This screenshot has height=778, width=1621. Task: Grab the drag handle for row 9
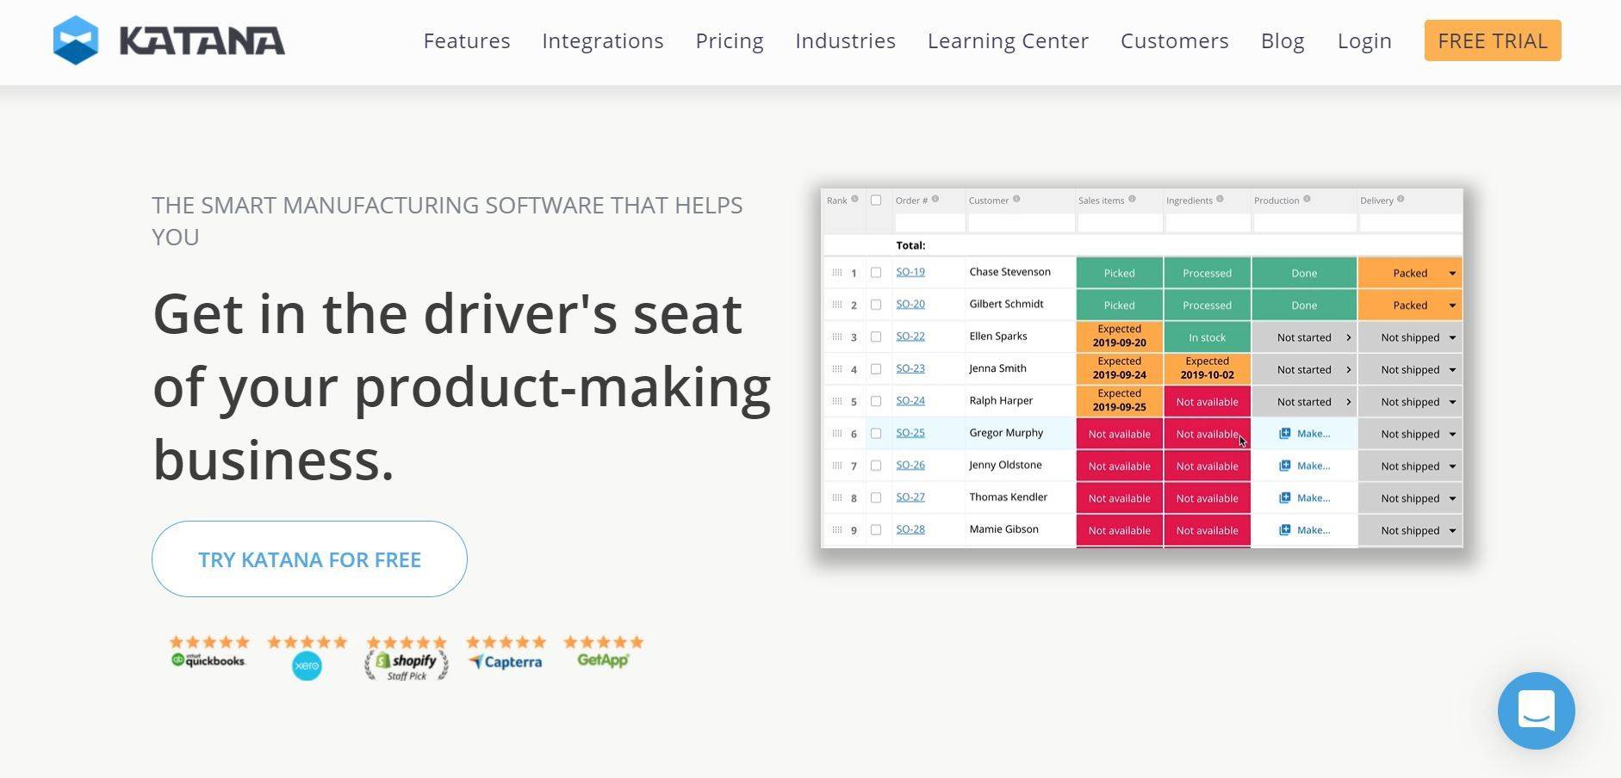pos(836,530)
